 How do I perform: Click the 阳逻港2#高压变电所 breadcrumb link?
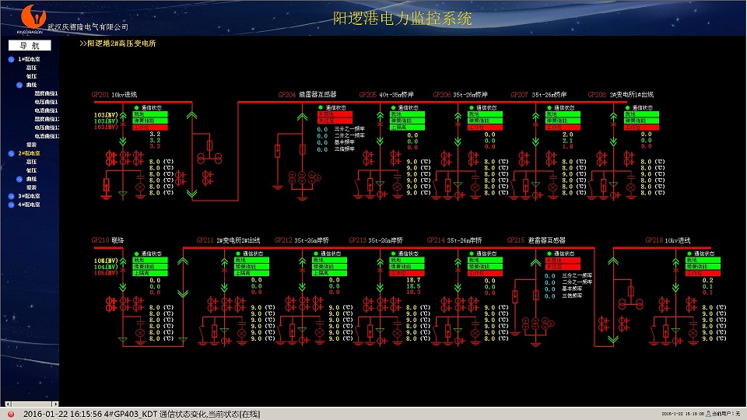click(117, 44)
